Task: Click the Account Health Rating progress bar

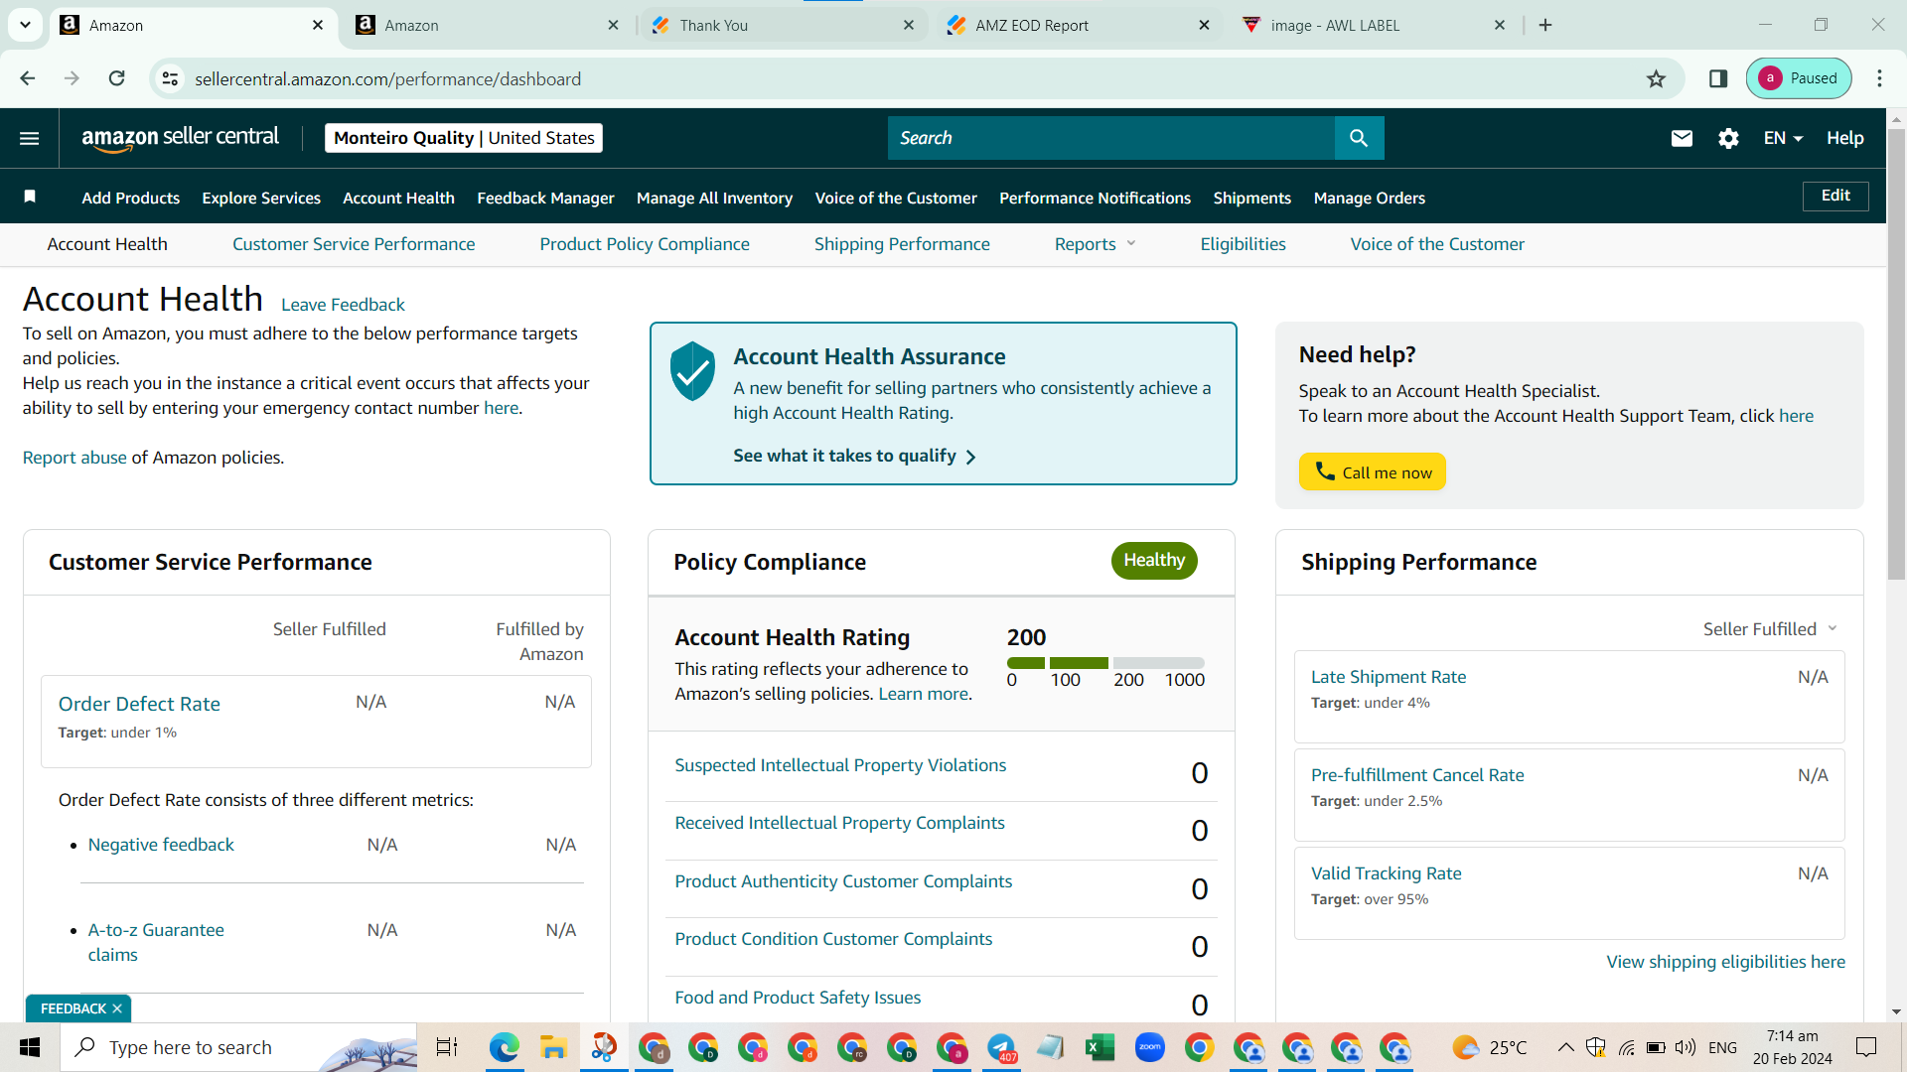Action: tap(1105, 663)
